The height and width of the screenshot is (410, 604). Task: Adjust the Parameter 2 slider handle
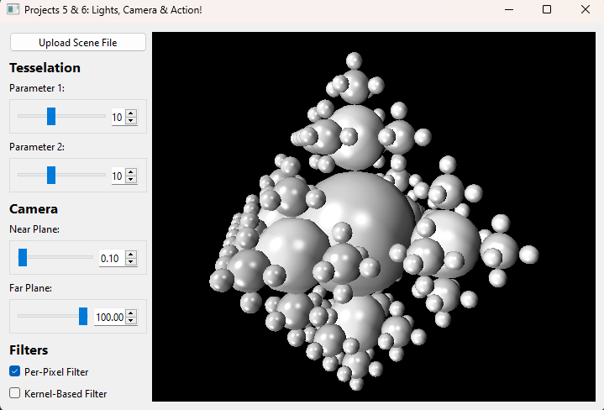[x=51, y=175]
